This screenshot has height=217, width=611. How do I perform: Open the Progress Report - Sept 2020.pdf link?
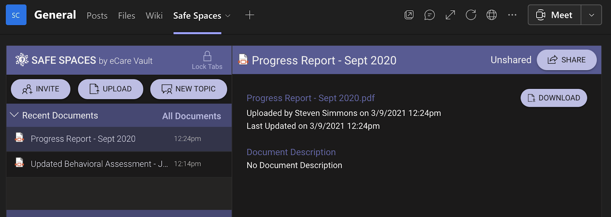[x=310, y=98]
